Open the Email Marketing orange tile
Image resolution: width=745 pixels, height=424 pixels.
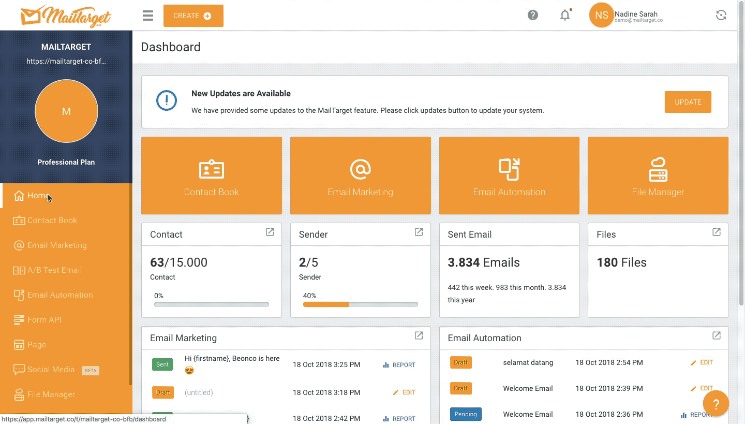pyautogui.click(x=361, y=176)
